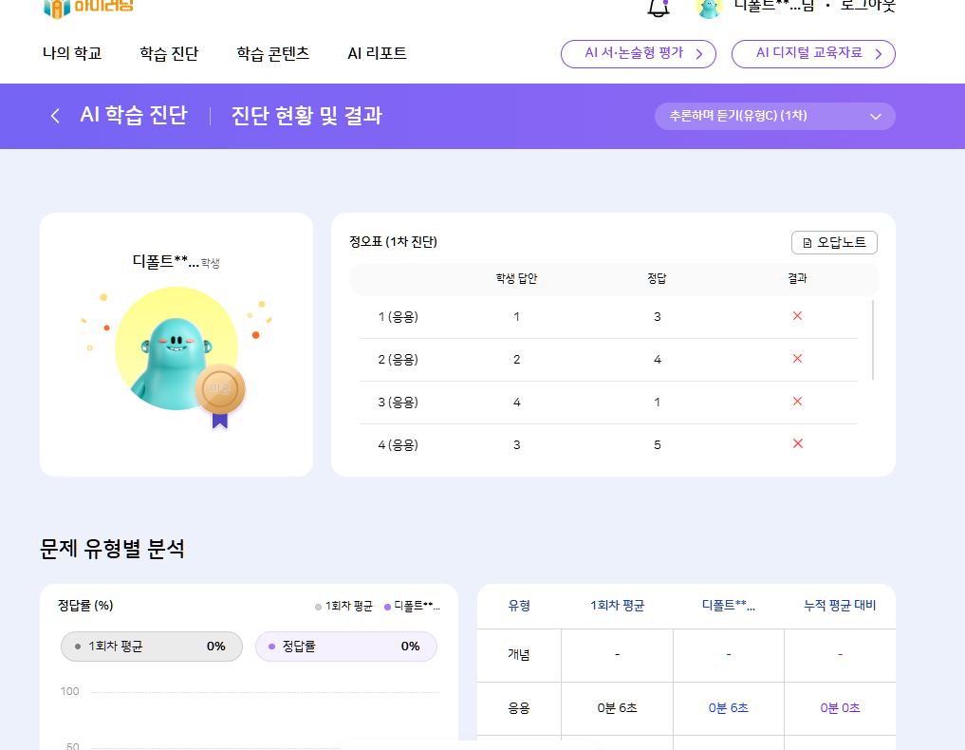
Task: Toggle the 1회차 평균 legend item
Action: (343, 606)
